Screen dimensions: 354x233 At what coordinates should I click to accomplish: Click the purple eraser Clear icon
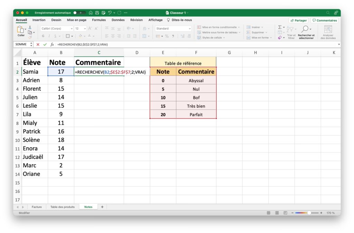[x=280, y=37]
